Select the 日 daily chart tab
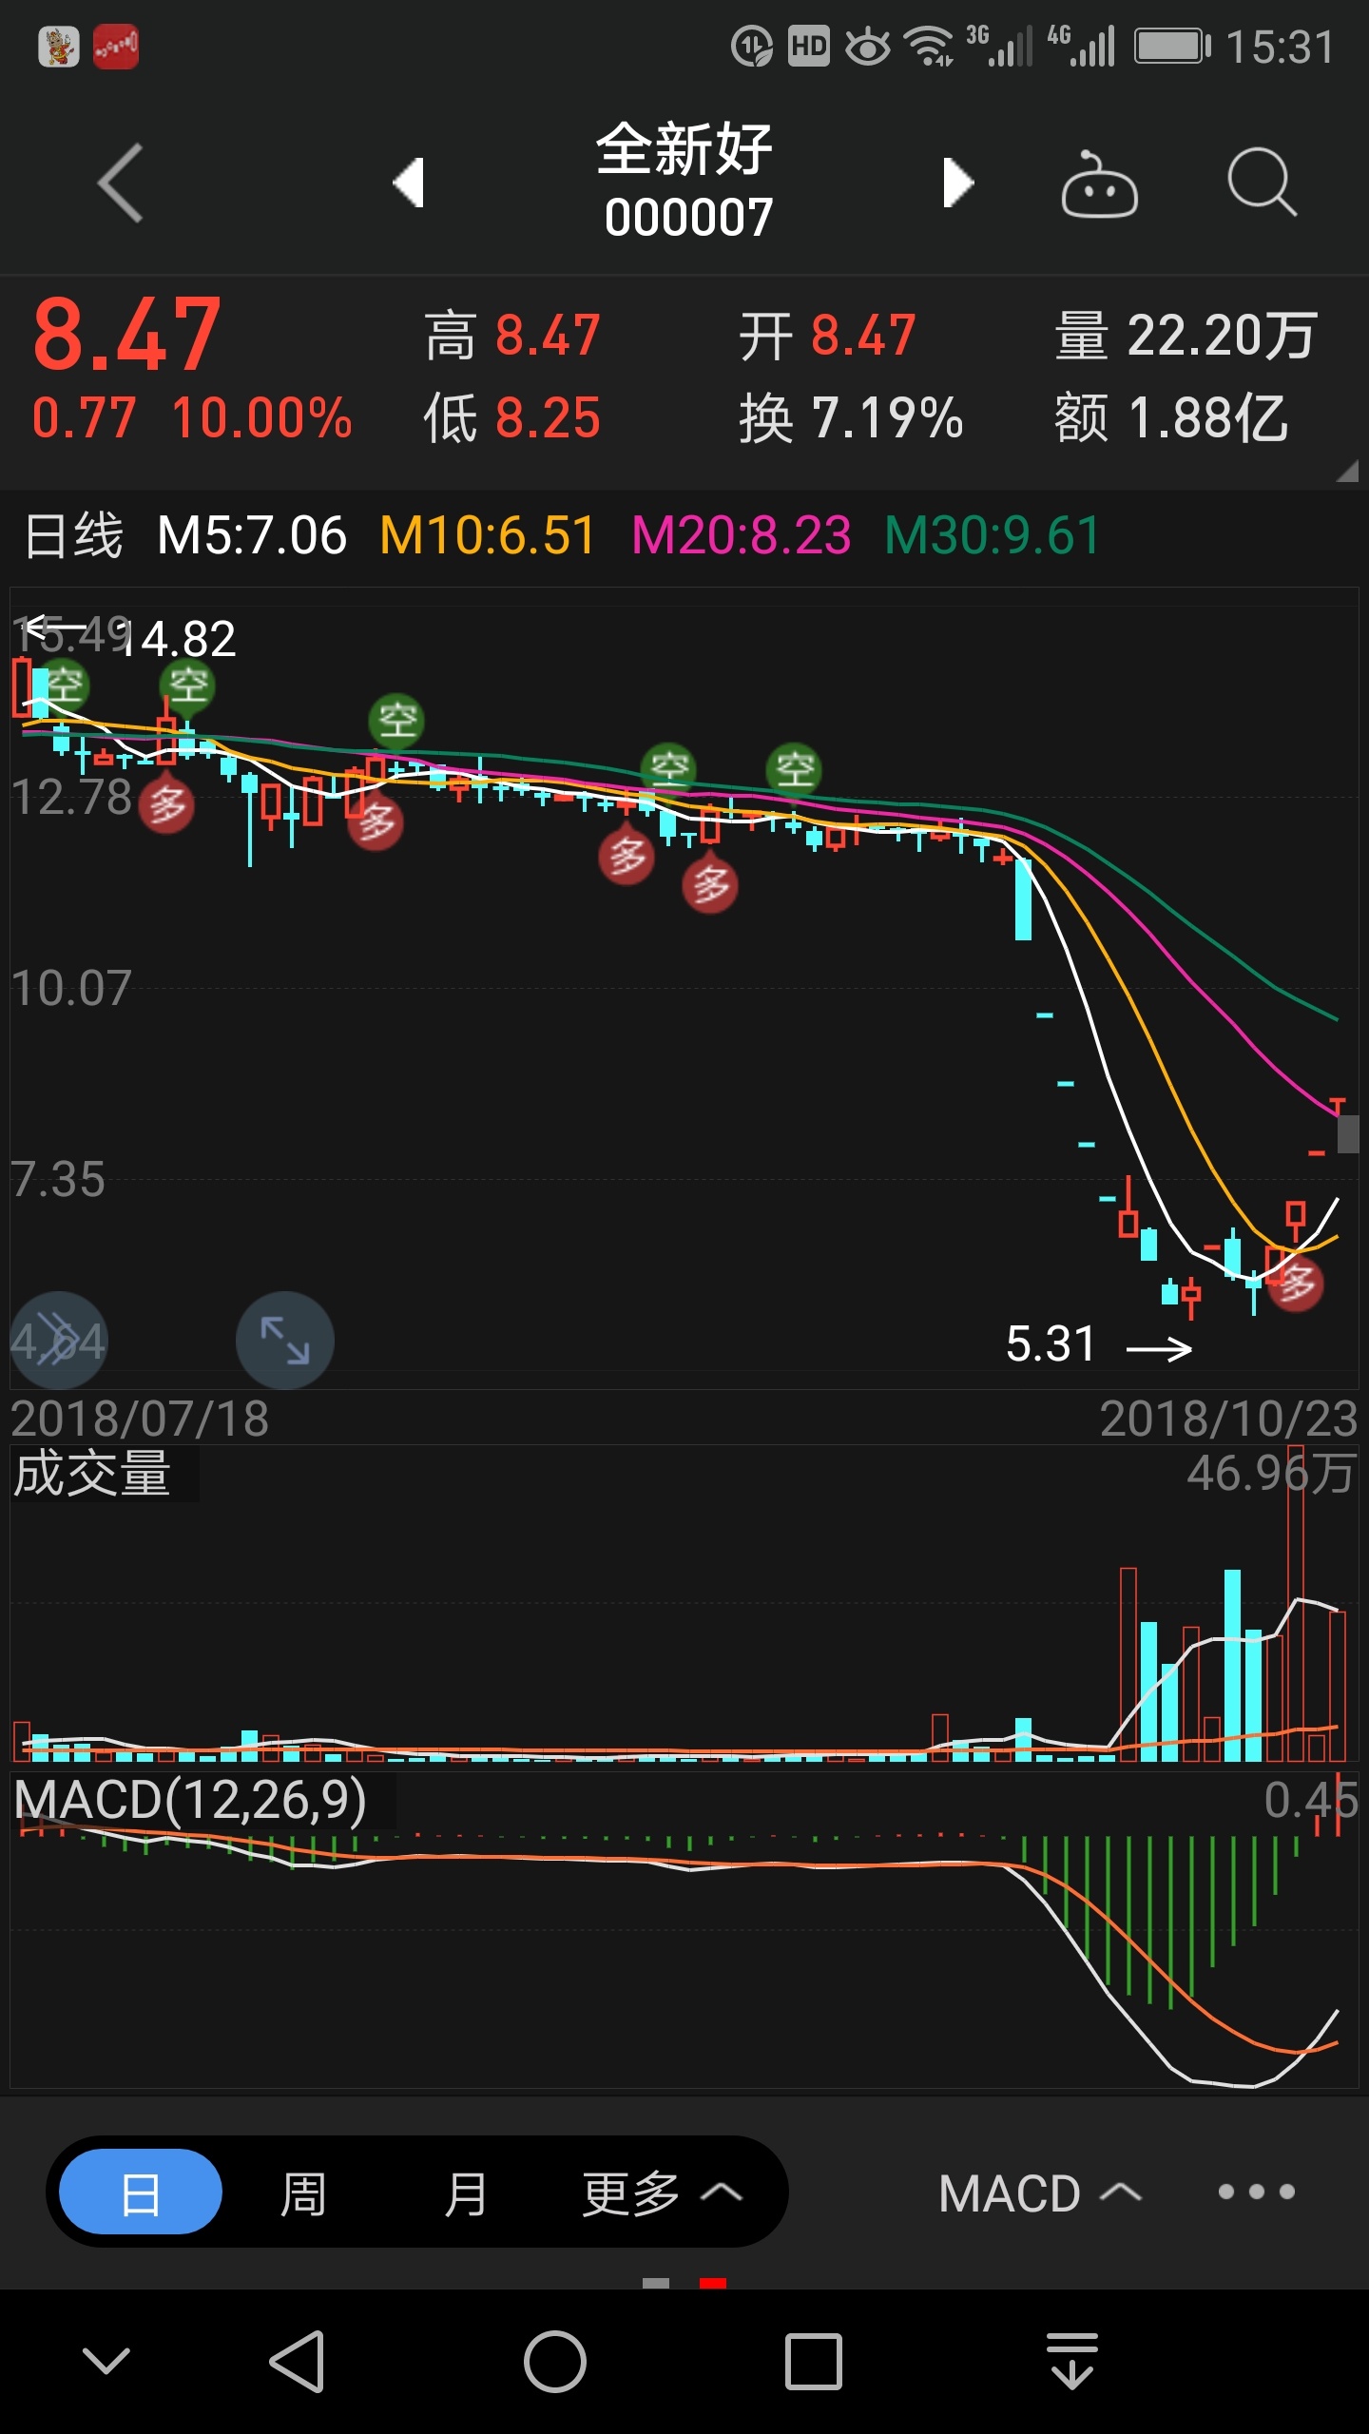 [x=141, y=2193]
